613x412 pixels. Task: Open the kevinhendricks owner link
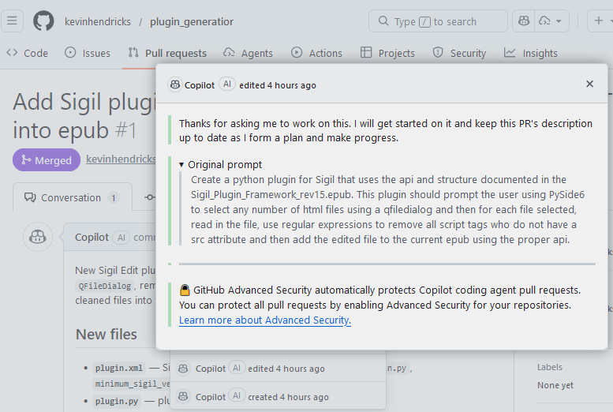pos(98,21)
